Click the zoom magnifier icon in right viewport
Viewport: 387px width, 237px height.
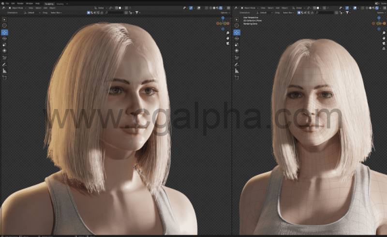[384, 32]
